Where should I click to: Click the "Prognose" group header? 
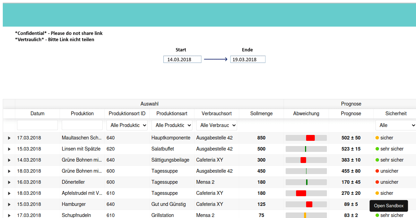(351, 103)
